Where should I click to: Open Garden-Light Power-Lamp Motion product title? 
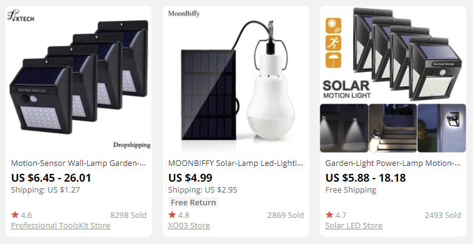coord(392,163)
